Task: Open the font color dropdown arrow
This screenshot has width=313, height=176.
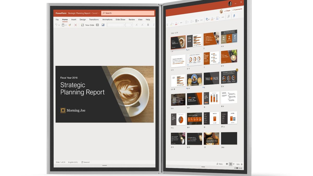Action: tap(178, 24)
